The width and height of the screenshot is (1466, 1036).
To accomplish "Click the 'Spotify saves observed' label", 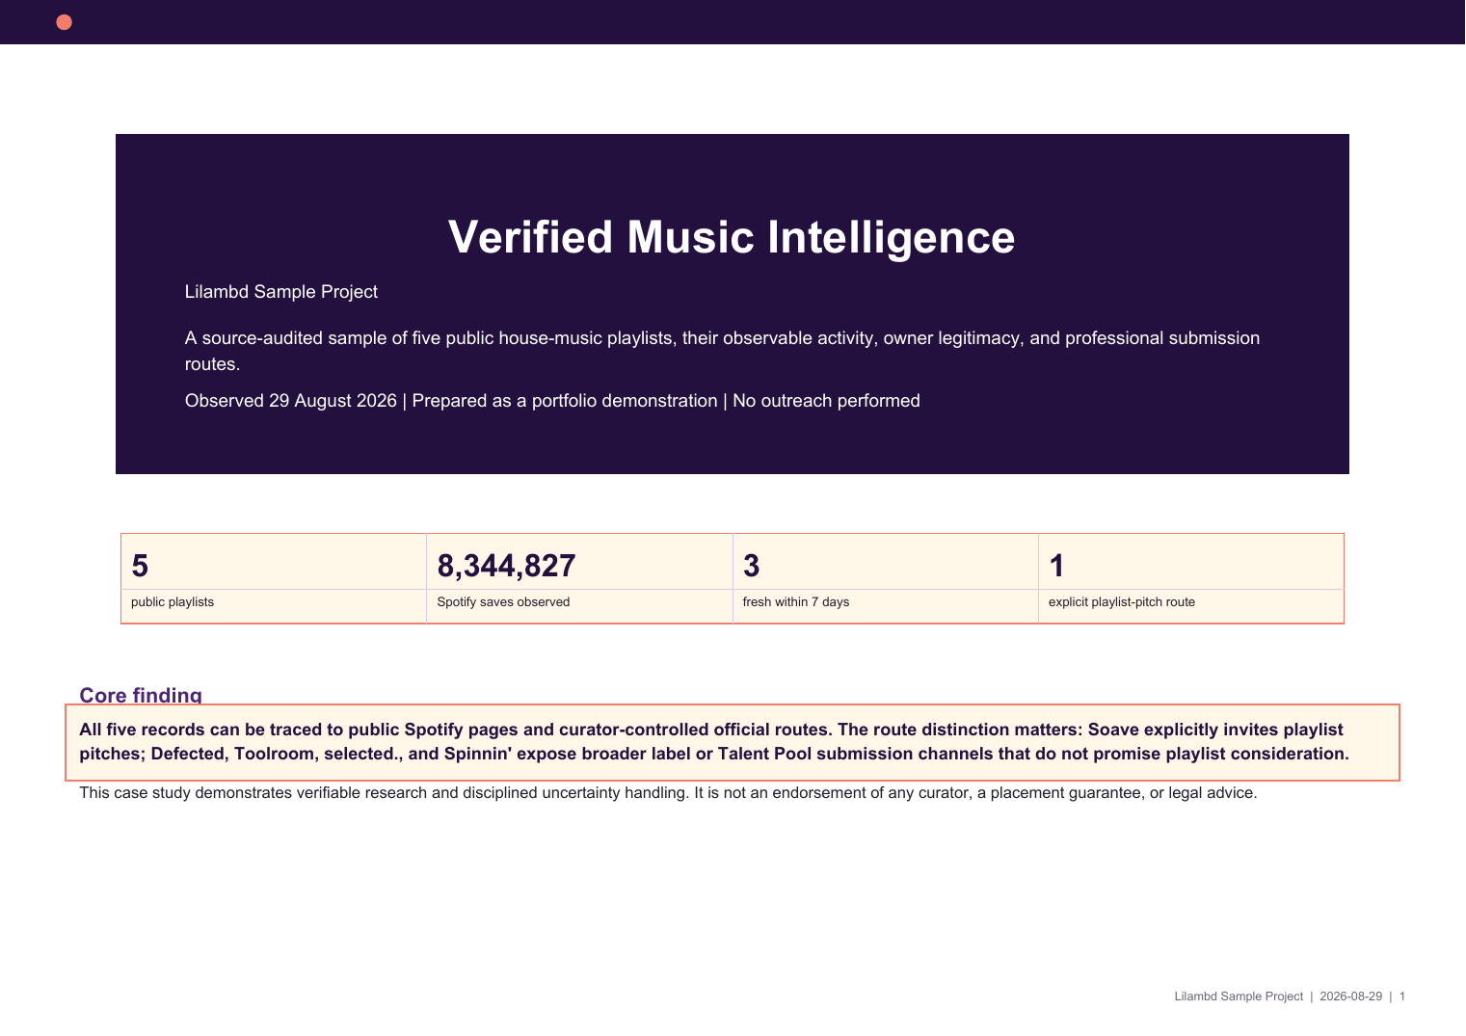I will (x=503, y=602).
